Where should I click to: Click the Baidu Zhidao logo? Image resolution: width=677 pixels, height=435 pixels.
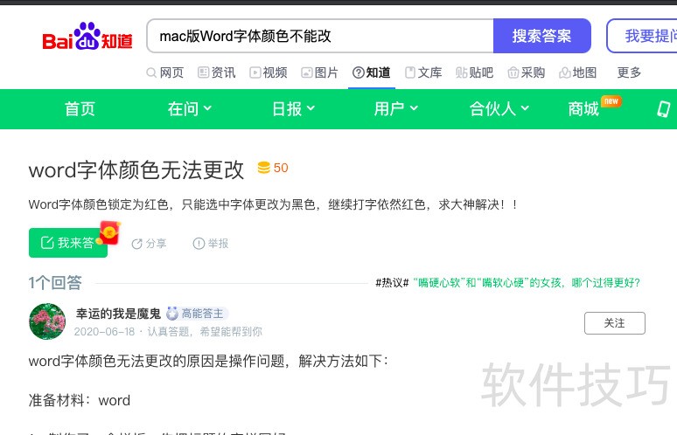click(x=87, y=36)
